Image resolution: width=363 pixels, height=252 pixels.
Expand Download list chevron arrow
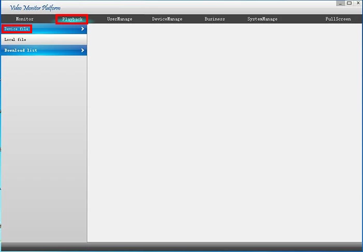click(82, 50)
